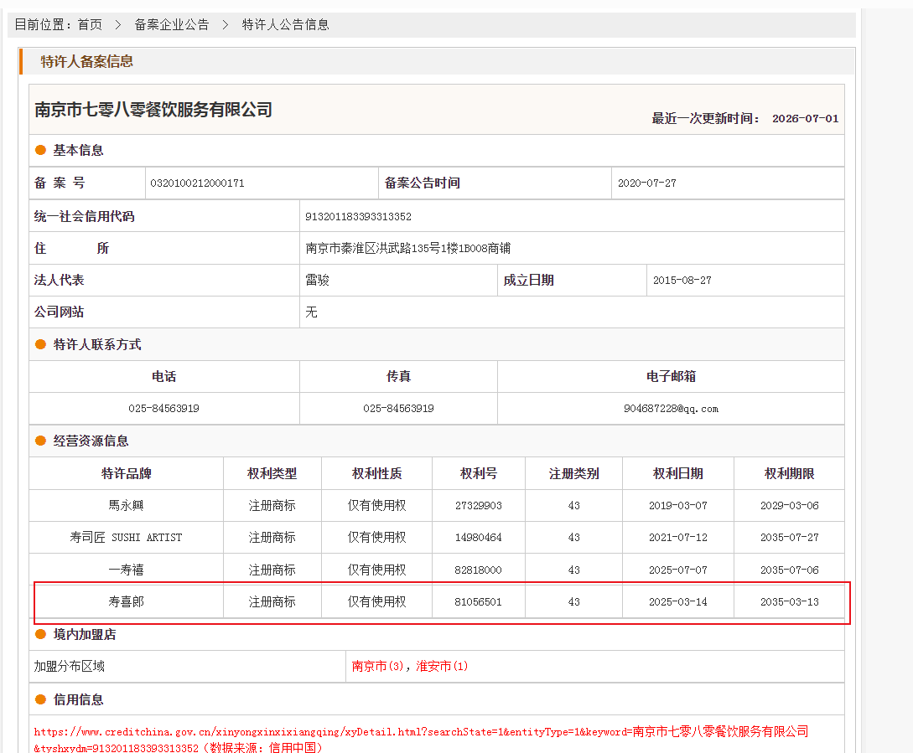Select legal representative name 雷骏
This screenshot has width=913, height=753.
318,281
